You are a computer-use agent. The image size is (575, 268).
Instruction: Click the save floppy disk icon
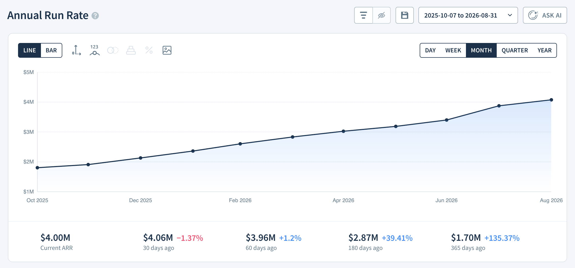coord(405,15)
